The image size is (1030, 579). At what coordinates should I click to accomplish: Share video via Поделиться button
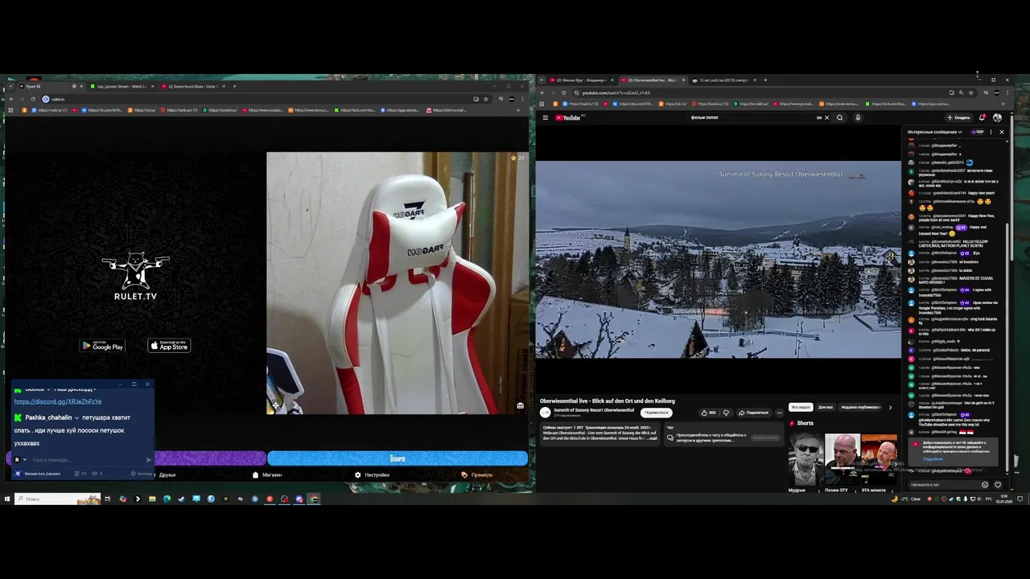[754, 413]
